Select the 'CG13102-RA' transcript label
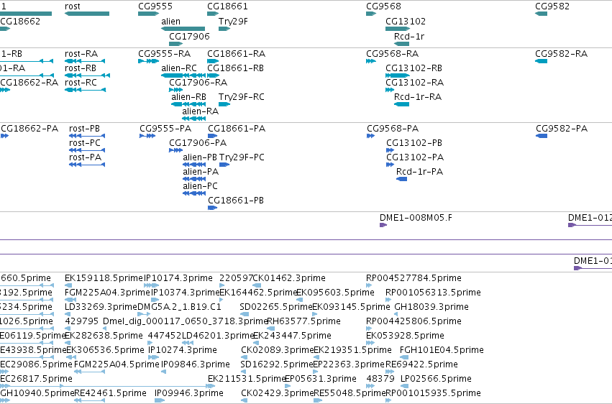This screenshot has width=612, height=404. click(x=415, y=83)
